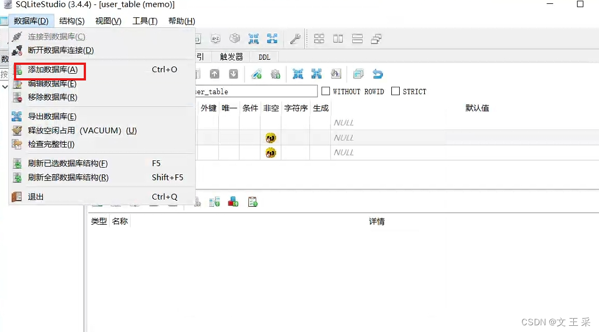Click the vacuum broom icon in menu
The width and height of the screenshot is (599, 332).
click(x=17, y=130)
